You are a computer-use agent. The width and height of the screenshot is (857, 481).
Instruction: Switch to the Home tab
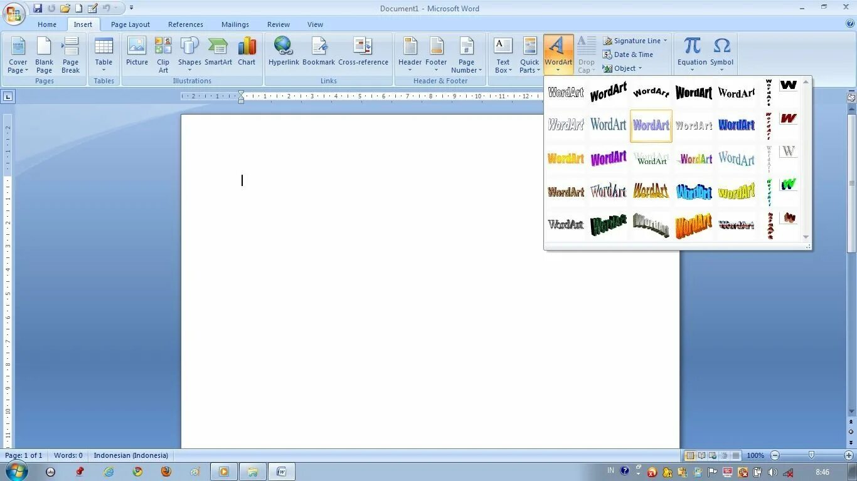[x=47, y=24]
